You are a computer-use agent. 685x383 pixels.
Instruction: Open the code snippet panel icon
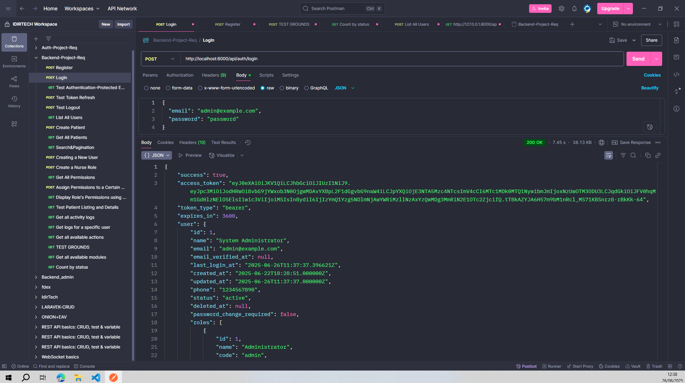click(676, 74)
